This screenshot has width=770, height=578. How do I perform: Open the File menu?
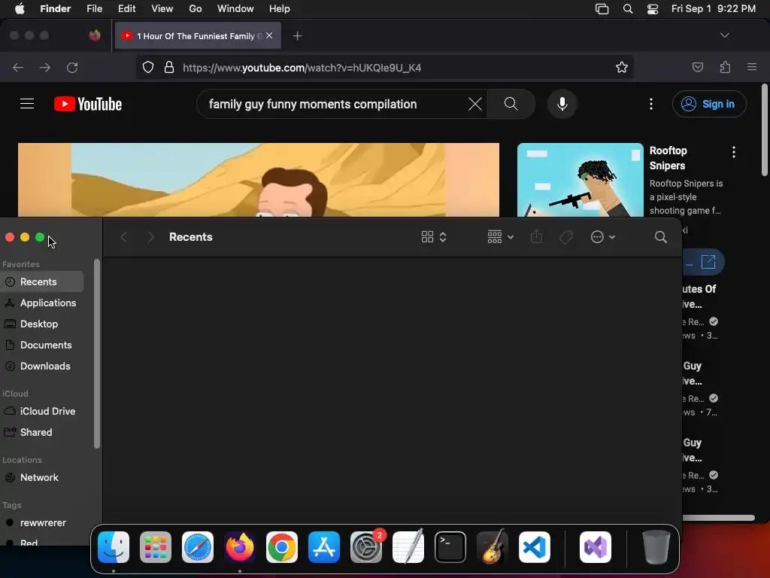coord(94,9)
